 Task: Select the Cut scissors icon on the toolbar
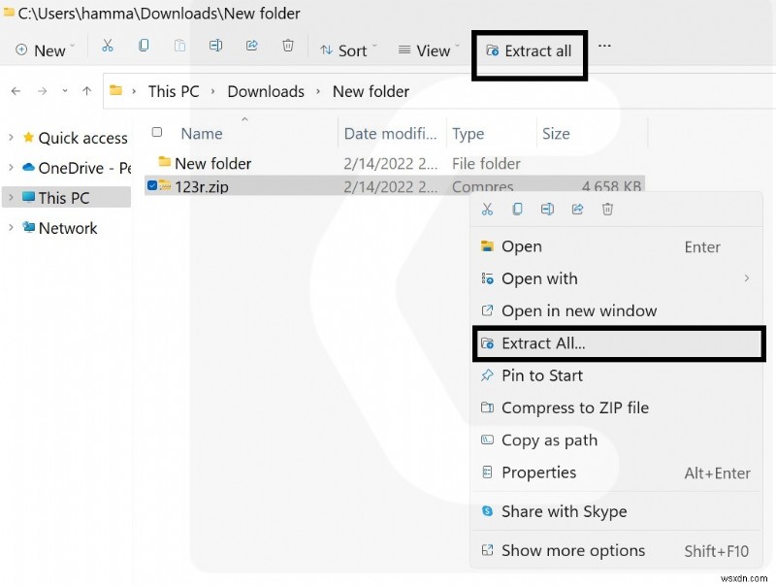pos(108,45)
